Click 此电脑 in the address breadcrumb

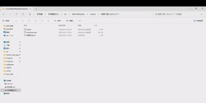[x=40, y=14]
